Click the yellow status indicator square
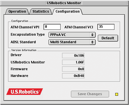 117,94
